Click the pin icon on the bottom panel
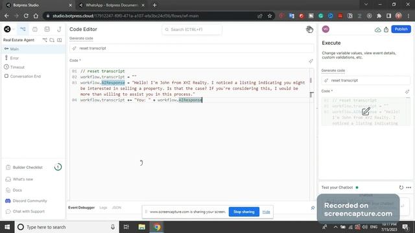 (313, 208)
